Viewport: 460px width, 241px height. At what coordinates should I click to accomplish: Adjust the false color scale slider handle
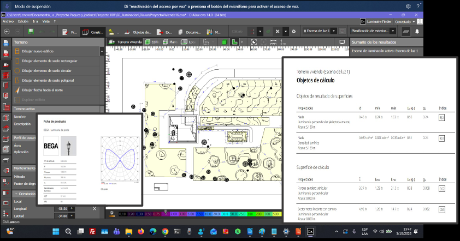click(166, 212)
